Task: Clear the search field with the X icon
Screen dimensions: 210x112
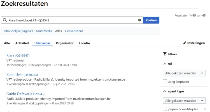Action: (140, 20)
